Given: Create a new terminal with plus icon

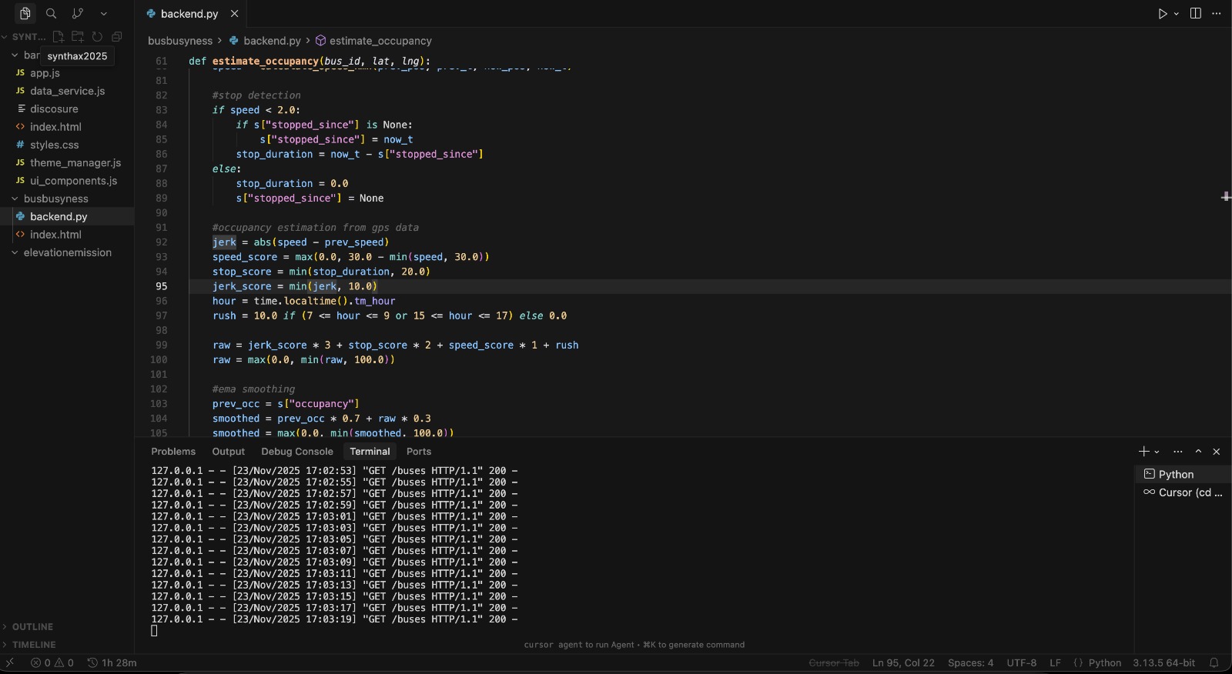Looking at the screenshot, I should pos(1144,452).
